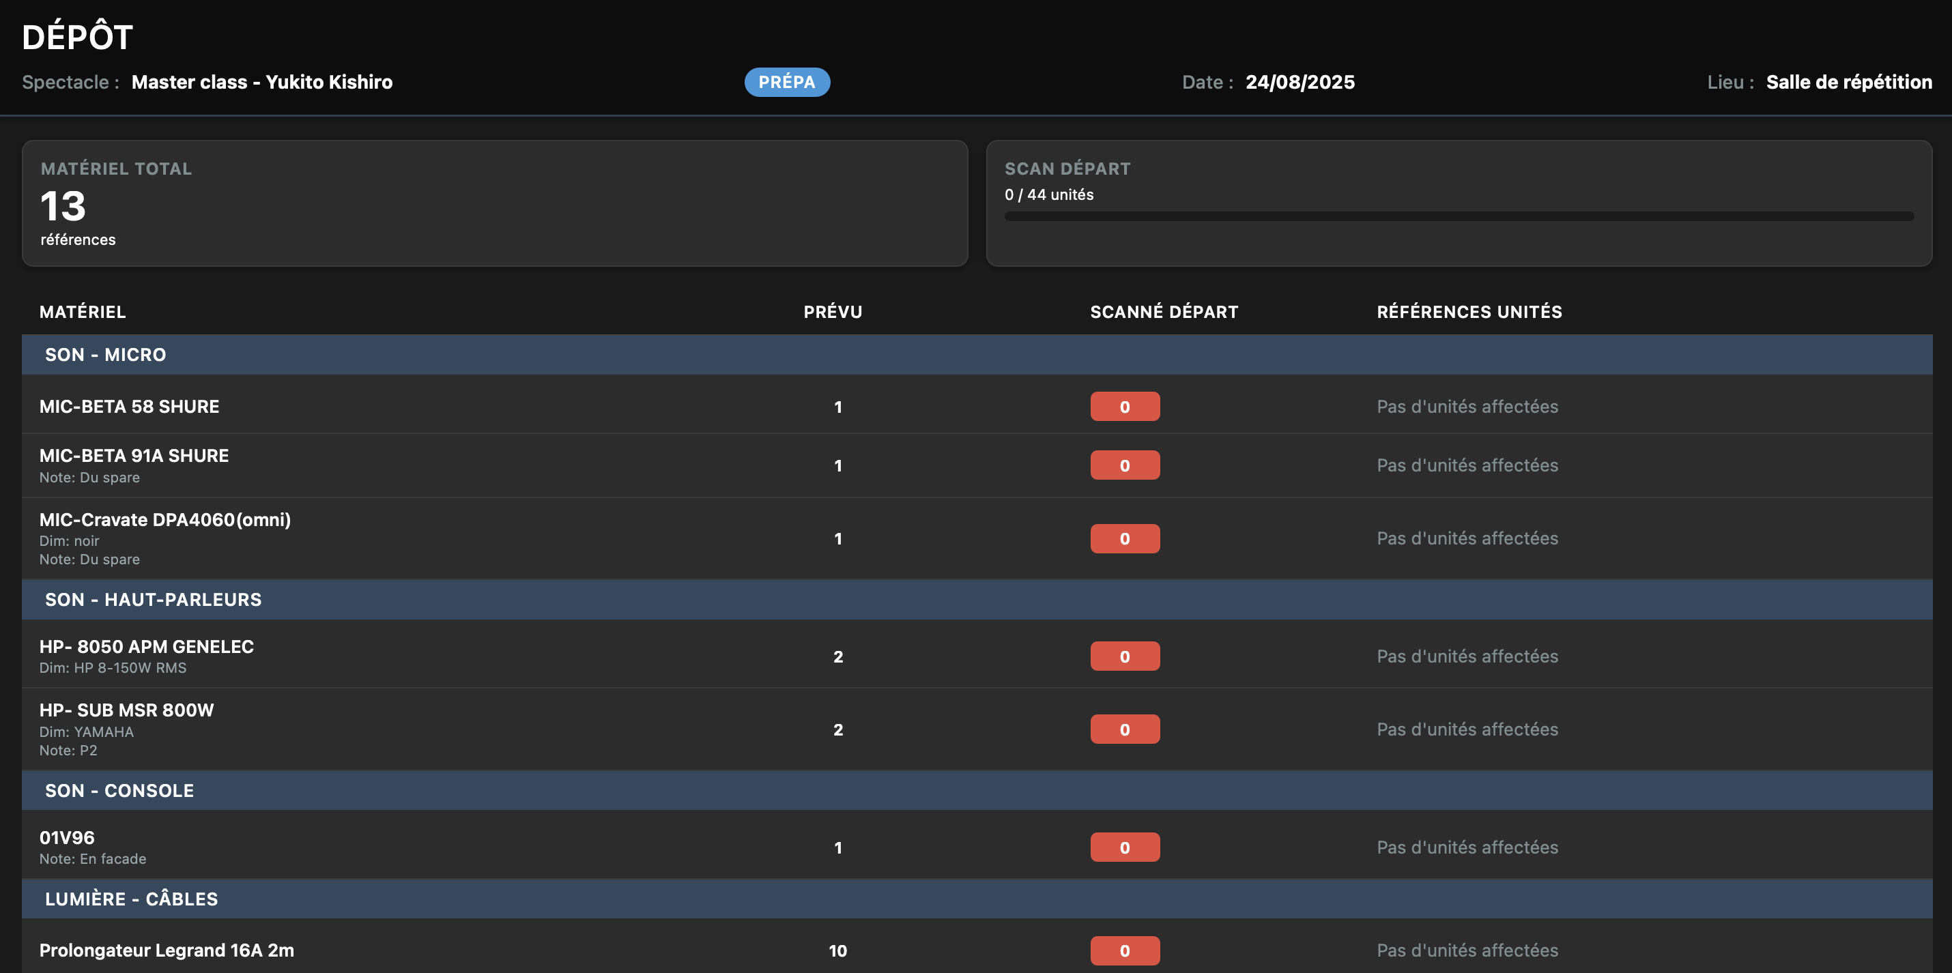The width and height of the screenshot is (1952, 973).
Task: Click the PRÉVU column header
Action: [833, 311]
